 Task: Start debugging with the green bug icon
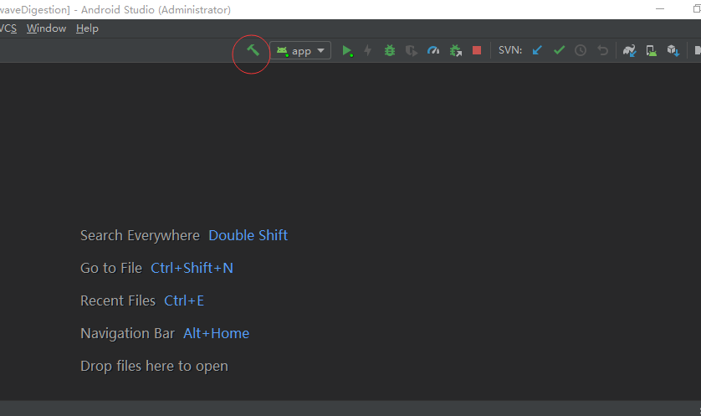tap(390, 50)
